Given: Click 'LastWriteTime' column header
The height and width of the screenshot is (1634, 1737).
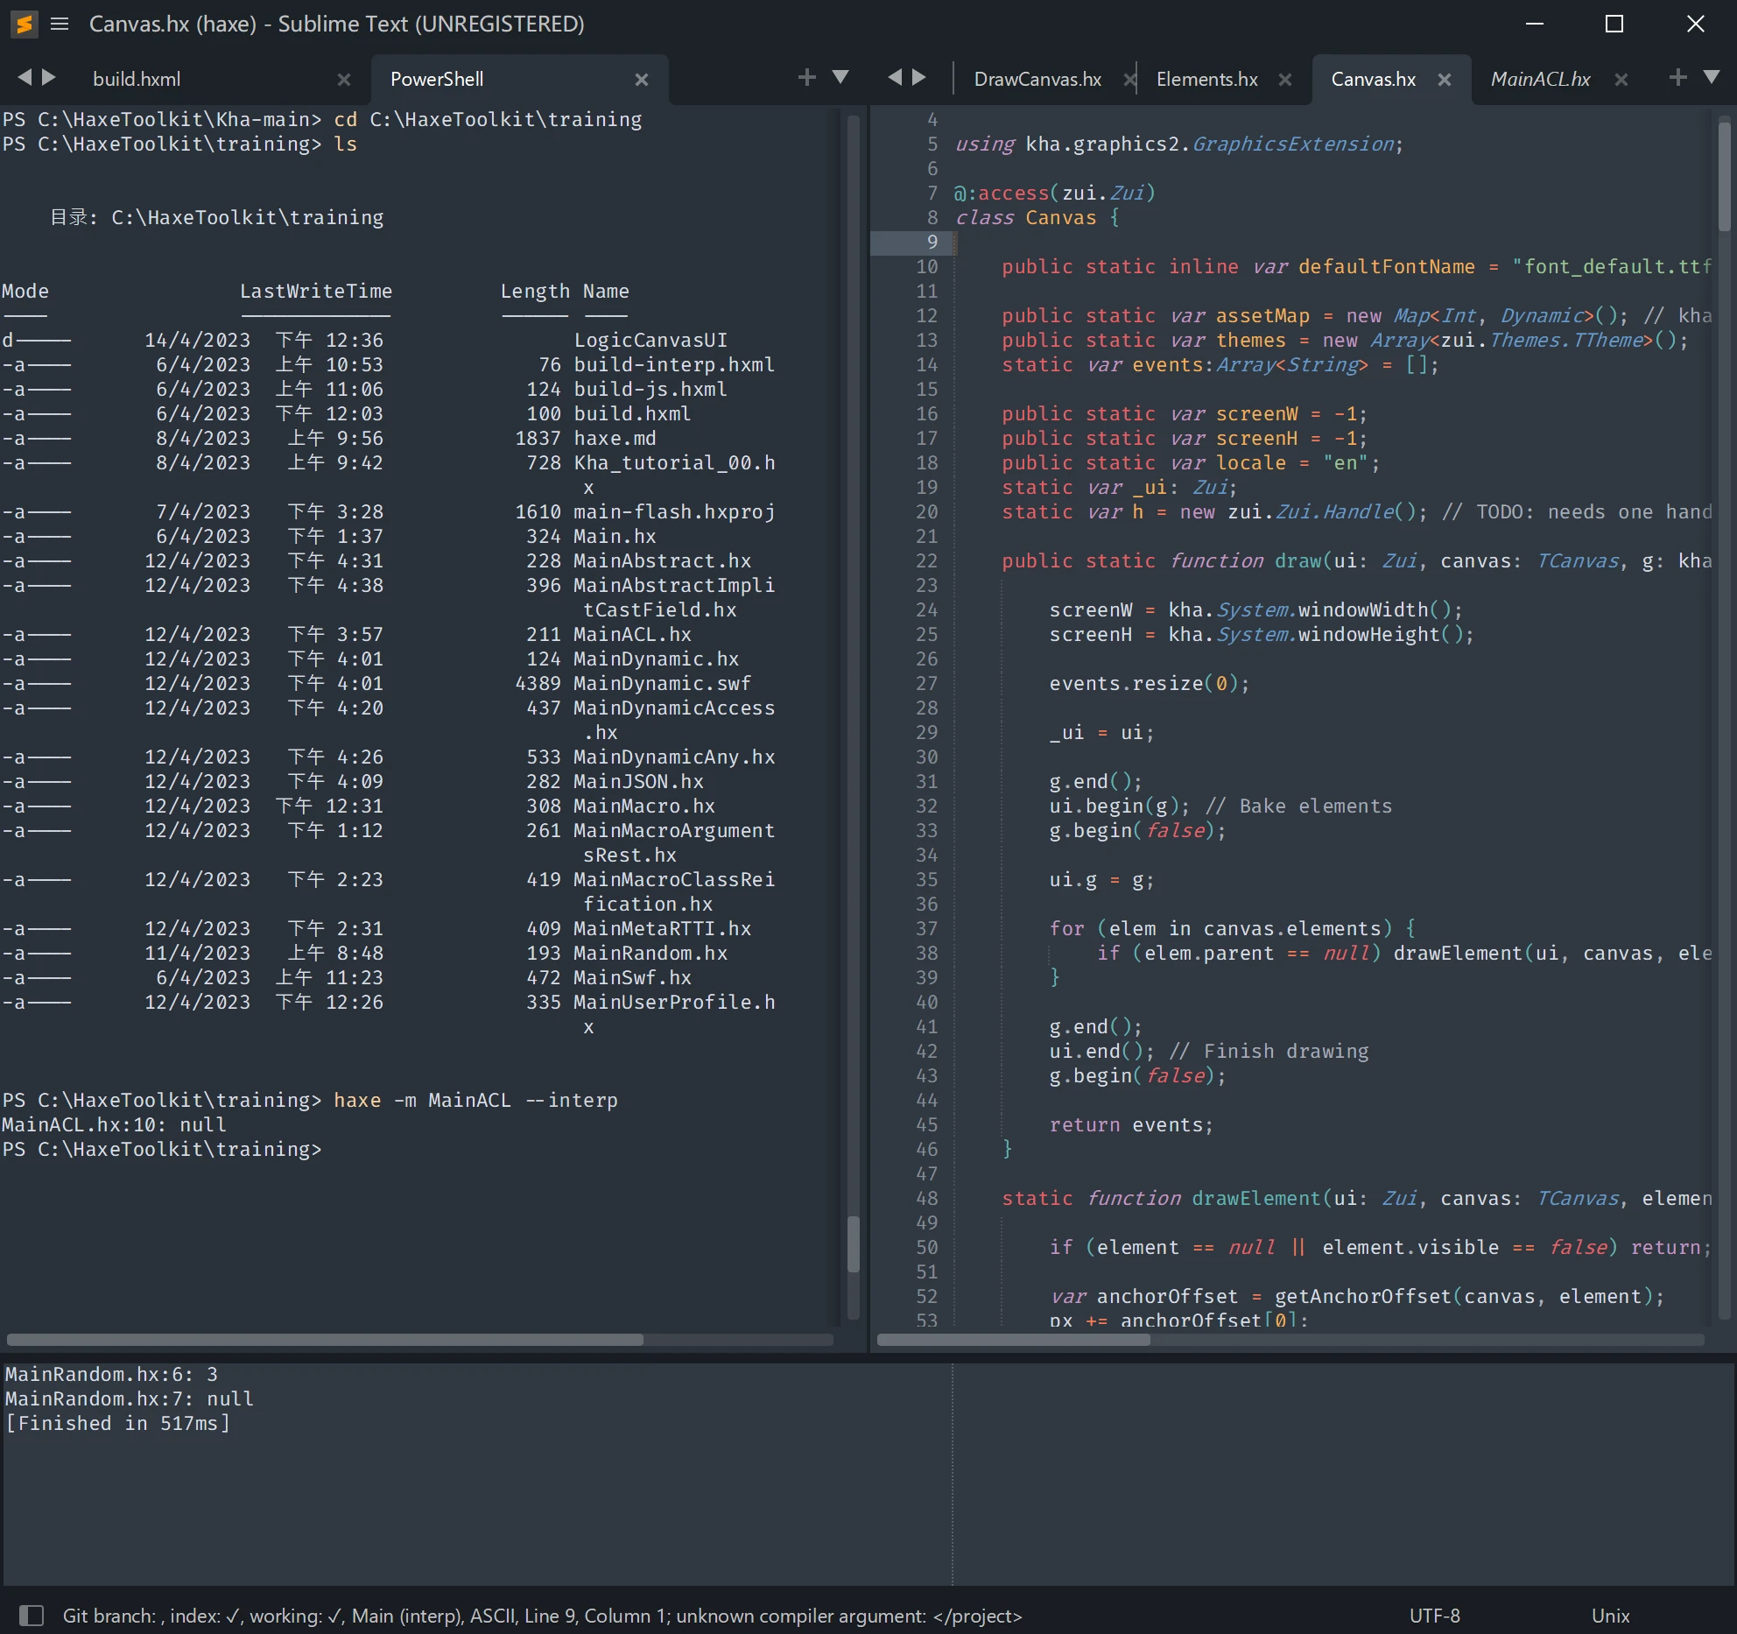Looking at the screenshot, I should (316, 291).
